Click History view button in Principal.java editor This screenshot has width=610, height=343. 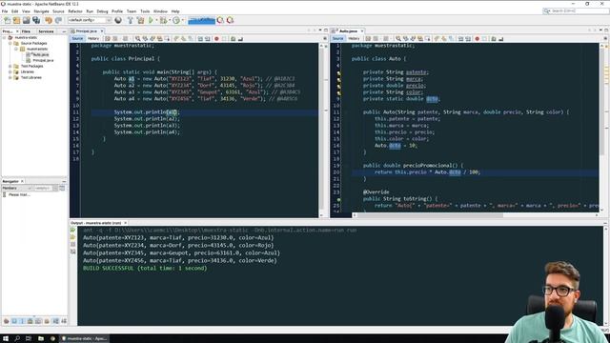pyautogui.click(x=93, y=38)
